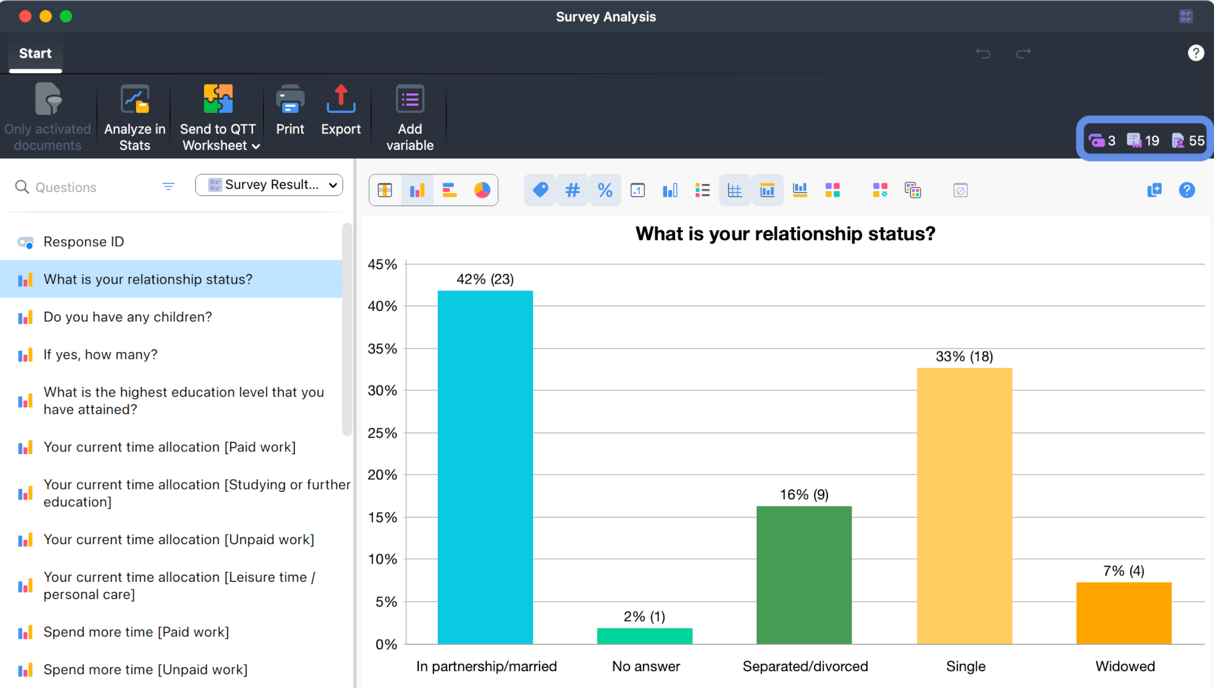Toggle Only activated documents filter
This screenshot has height=688, width=1214.
pos(47,115)
